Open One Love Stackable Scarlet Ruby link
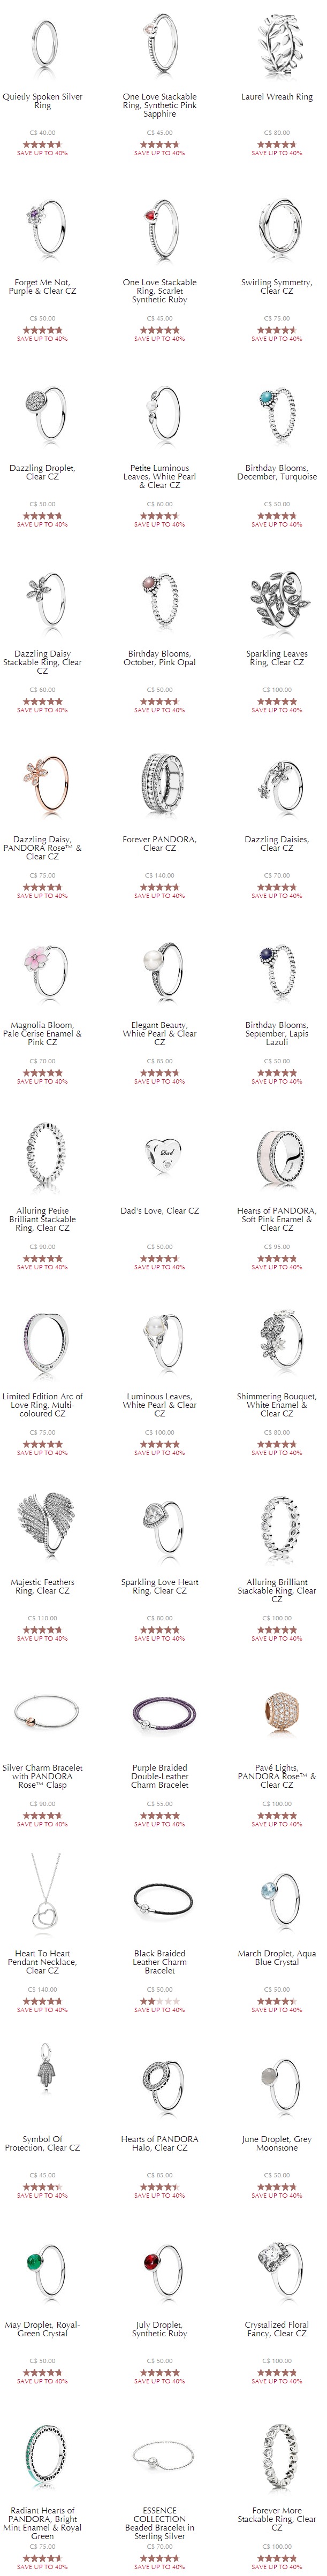This screenshot has width=327, height=2576. (159, 291)
